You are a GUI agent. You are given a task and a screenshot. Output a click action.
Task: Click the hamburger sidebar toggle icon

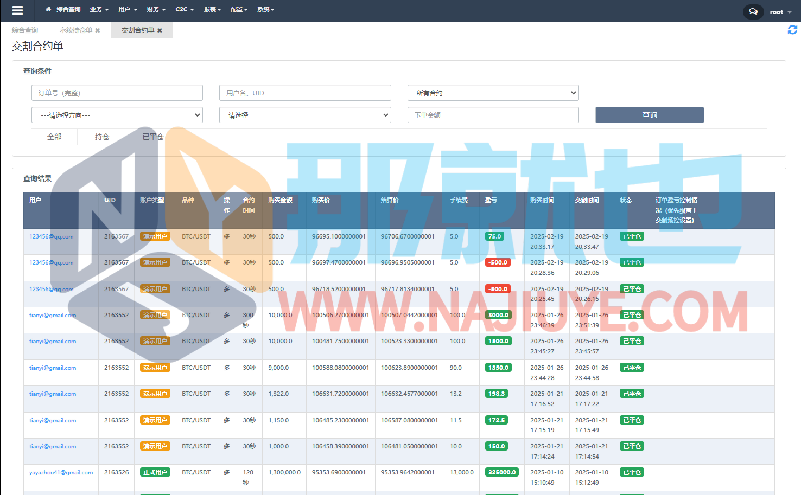pos(17,10)
